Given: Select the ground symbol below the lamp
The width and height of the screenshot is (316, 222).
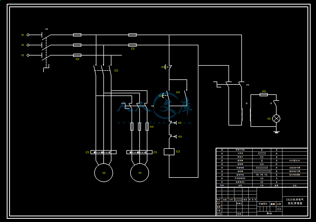Looking at the screenshot, I should pos(276,132).
